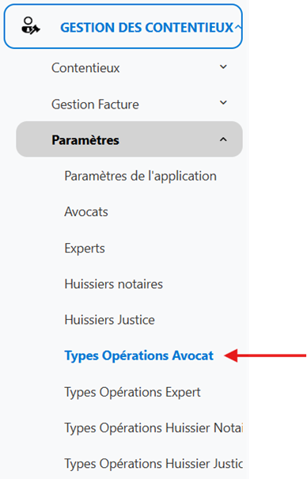Image resolution: width=307 pixels, height=479 pixels.
Task: Expand the Gestion Facture chevron
Action: tap(223, 103)
